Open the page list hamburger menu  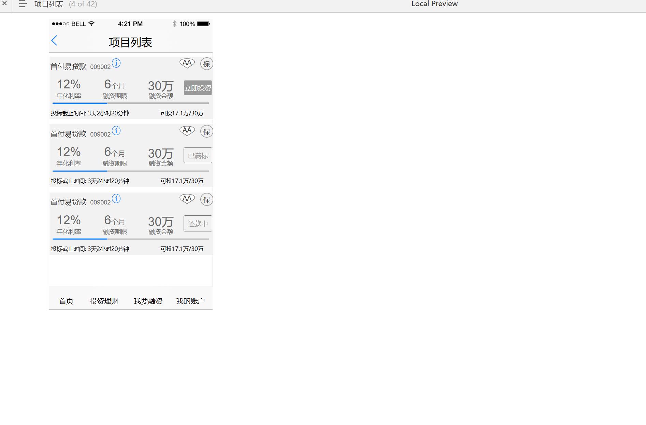23,4
